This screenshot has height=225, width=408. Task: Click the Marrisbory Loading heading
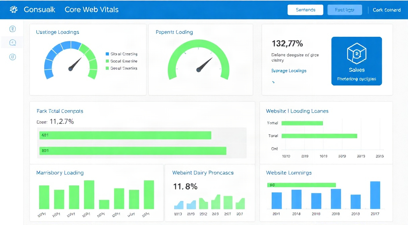(60, 173)
